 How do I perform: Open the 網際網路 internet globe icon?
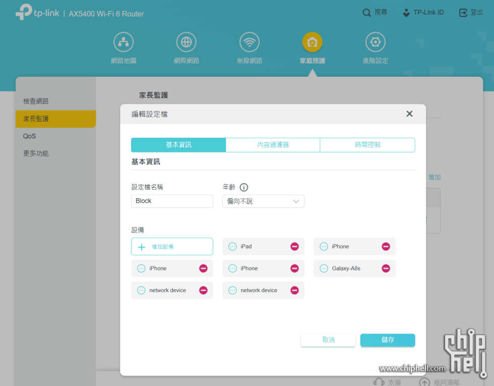point(186,42)
